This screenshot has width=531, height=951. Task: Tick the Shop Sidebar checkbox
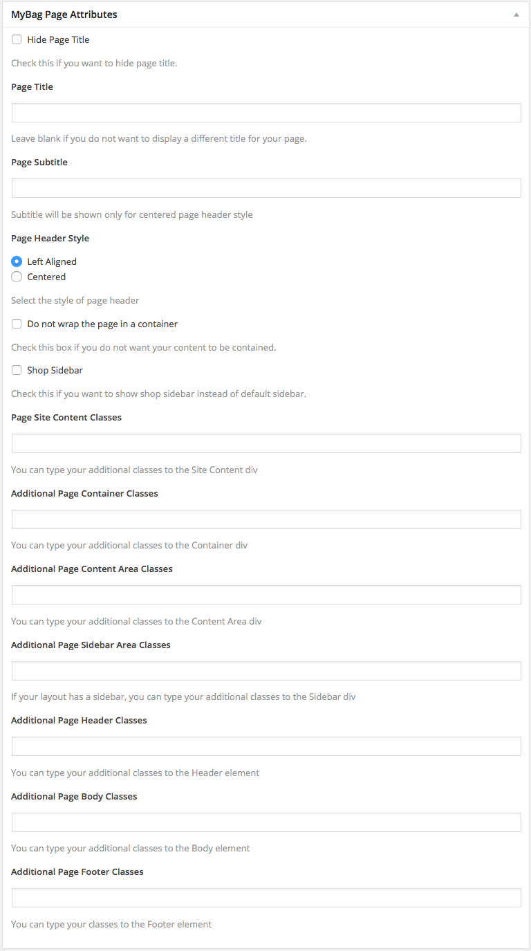coord(17,370)
